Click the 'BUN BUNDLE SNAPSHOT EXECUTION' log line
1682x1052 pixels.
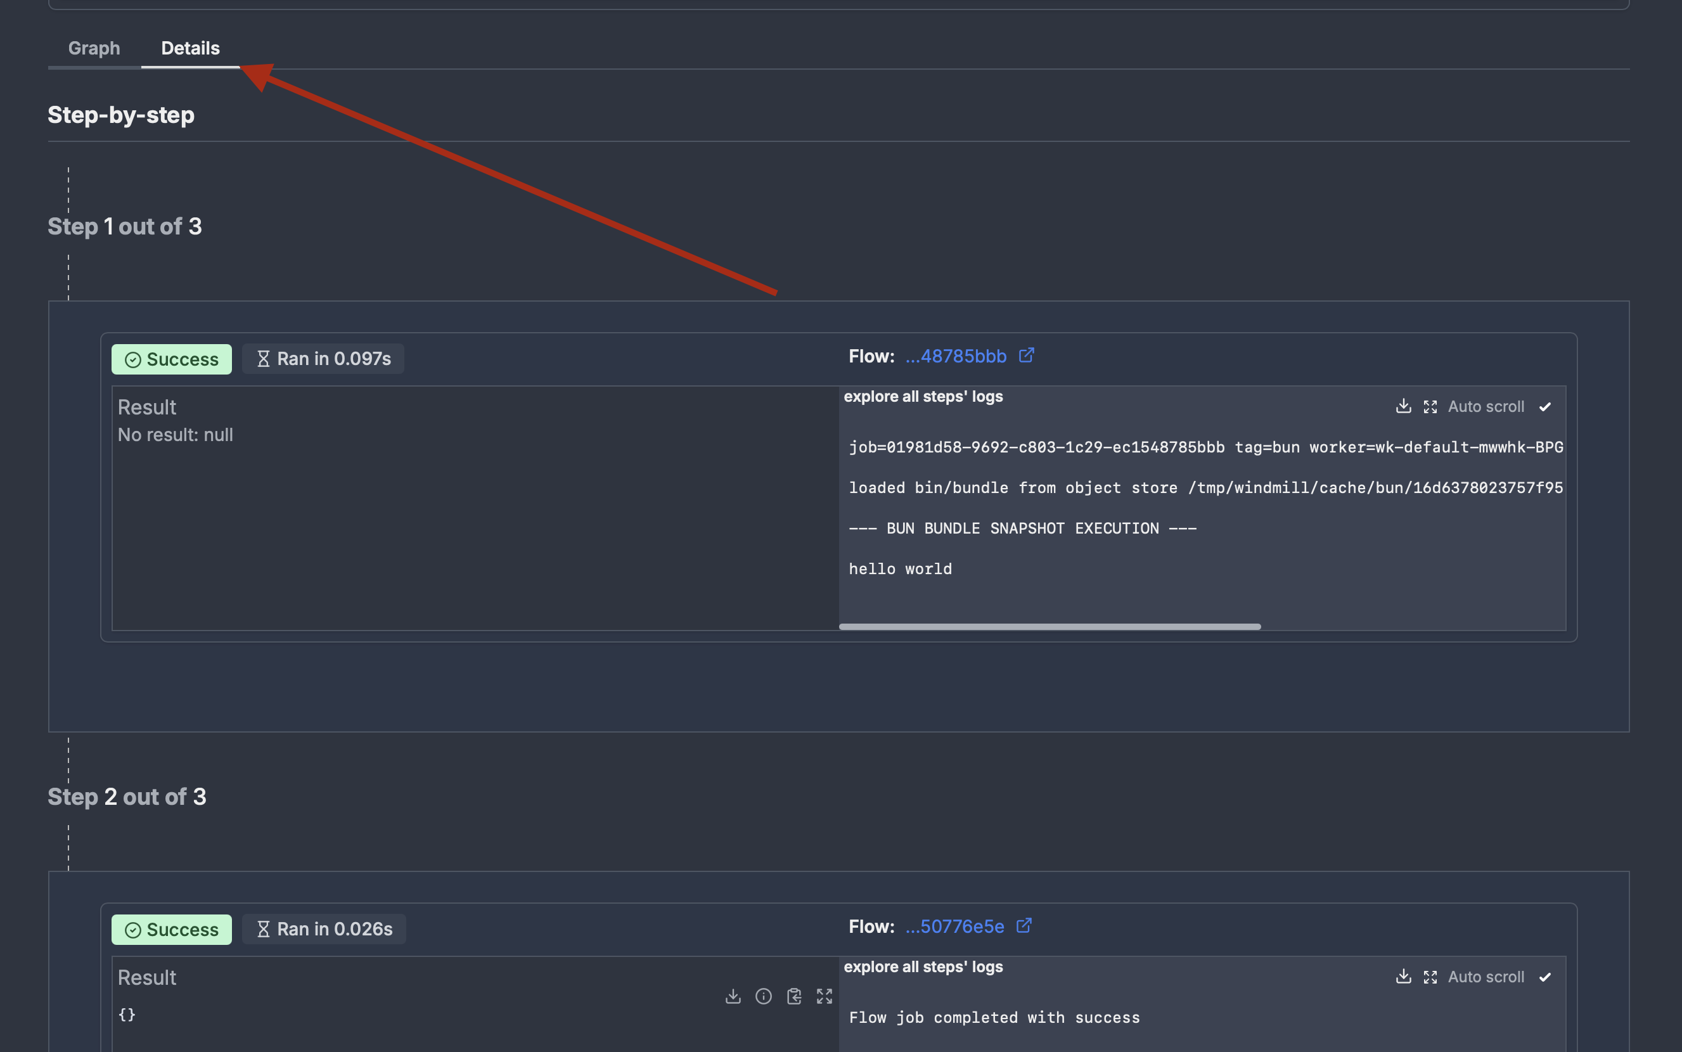[x=1022, y=529]
